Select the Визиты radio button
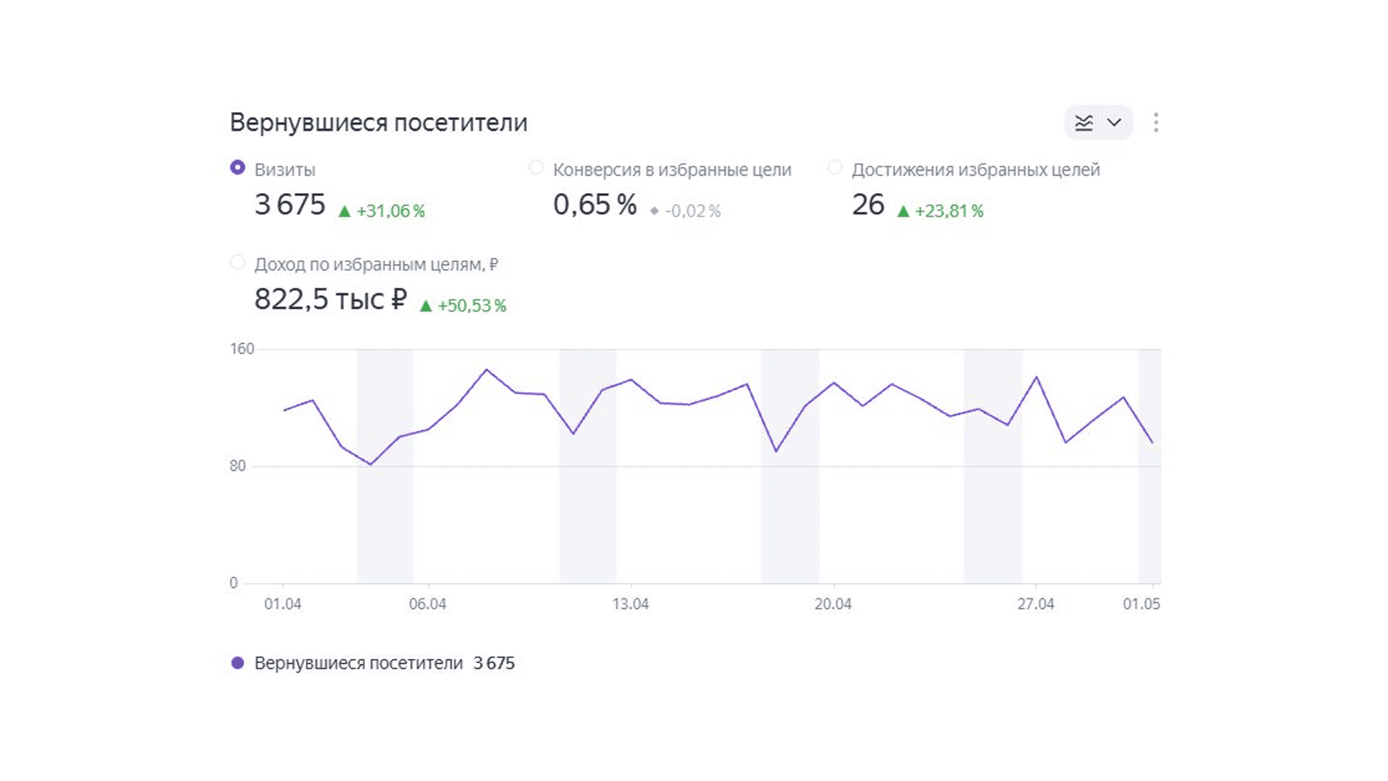Image resolution: width=1388 pixels, height=781 pixels. (237, 168)
